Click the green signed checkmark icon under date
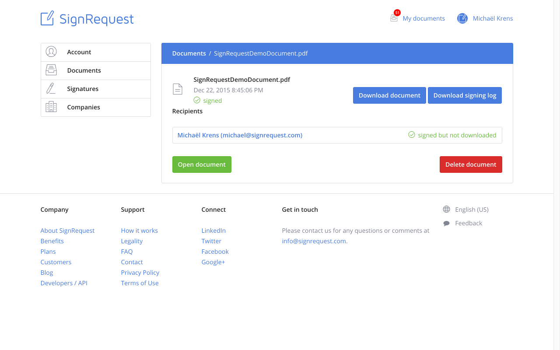 coord(197,100)
